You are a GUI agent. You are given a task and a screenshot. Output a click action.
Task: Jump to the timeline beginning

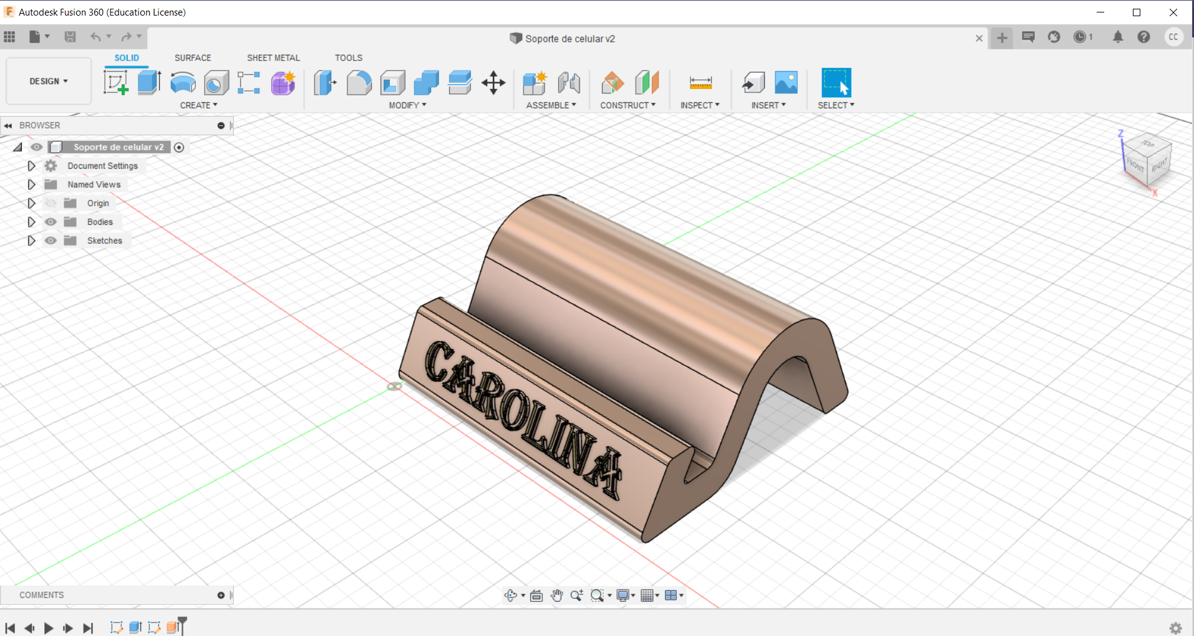point(10,628)
